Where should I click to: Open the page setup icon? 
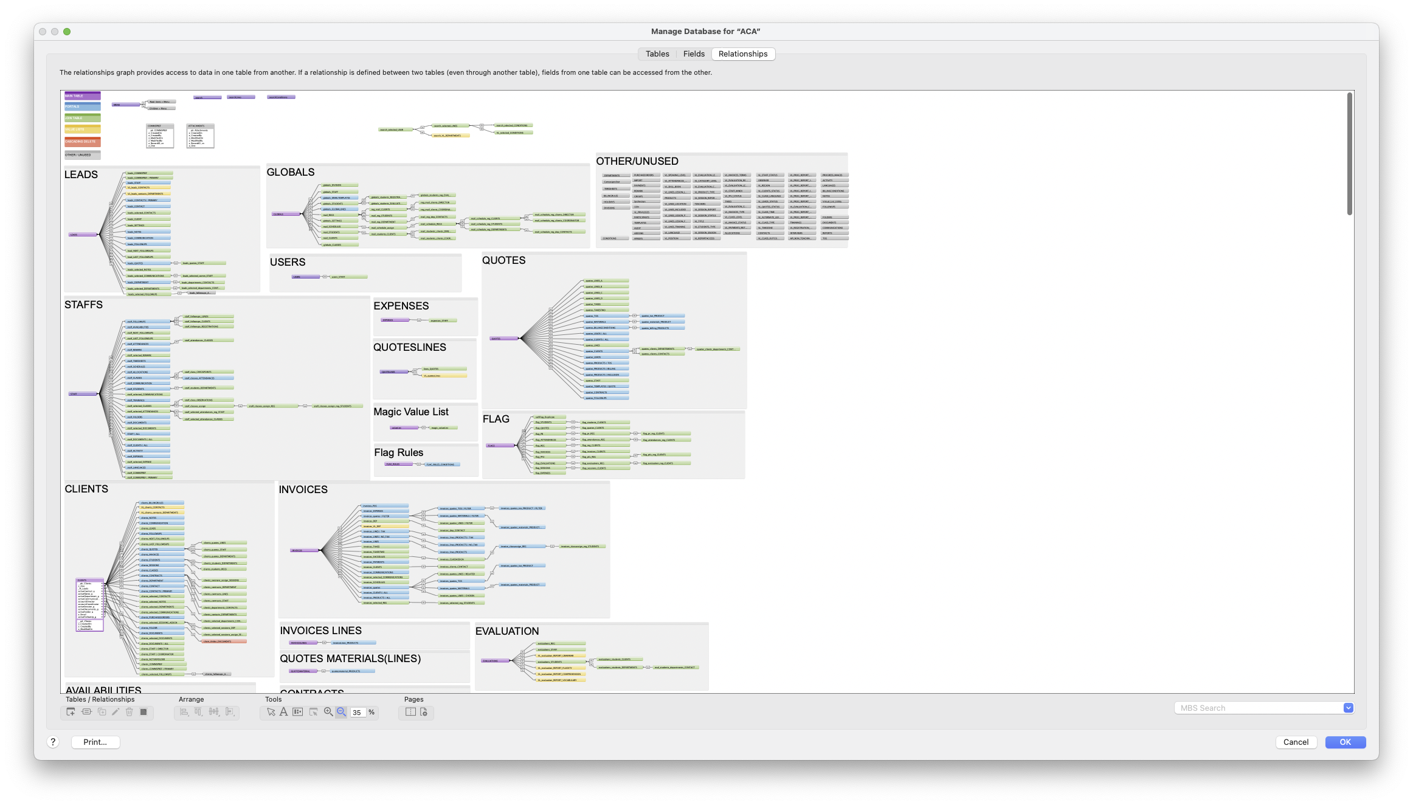pos(424,712)
